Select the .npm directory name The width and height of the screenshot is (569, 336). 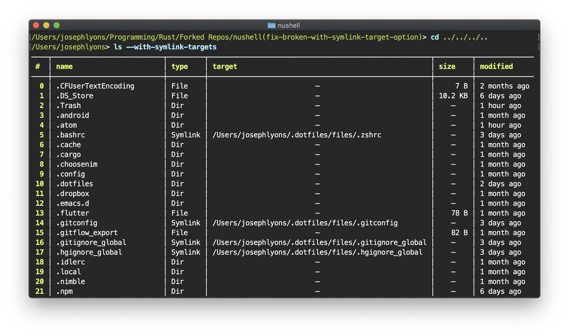coord(64,291)
